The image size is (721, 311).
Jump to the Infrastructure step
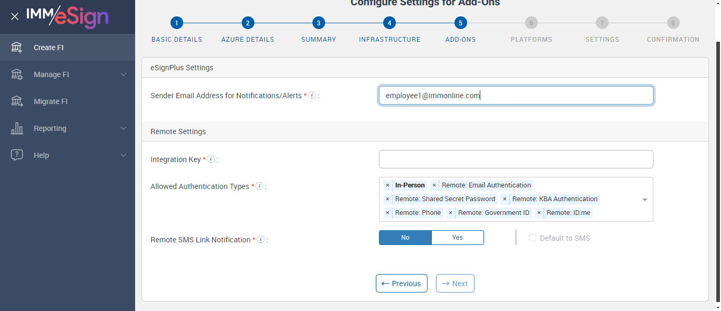coord(389,23)
